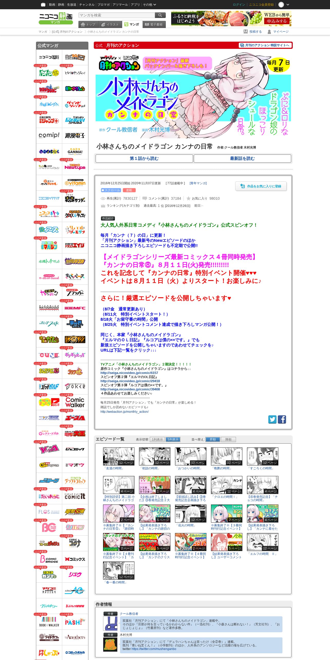The width and height of the screenshot is (330, 660).
Task: Open the Comic Walker sidebar logo
Action: point(75,402)
